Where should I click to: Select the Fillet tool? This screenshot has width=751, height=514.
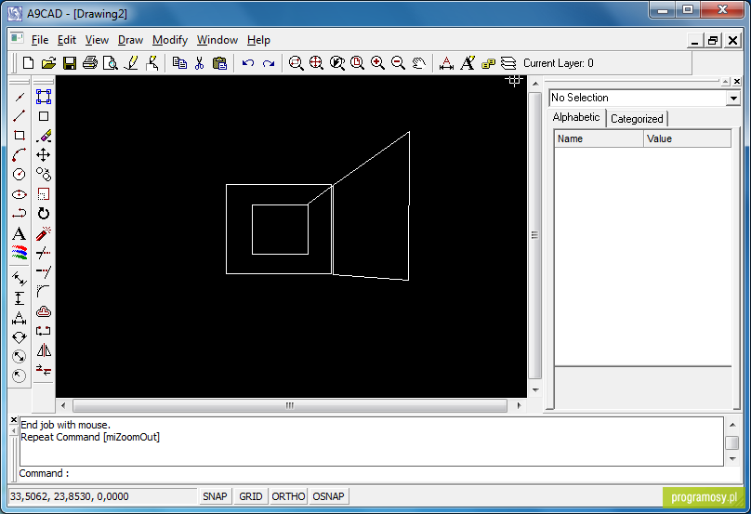click(x=43, y=291)
